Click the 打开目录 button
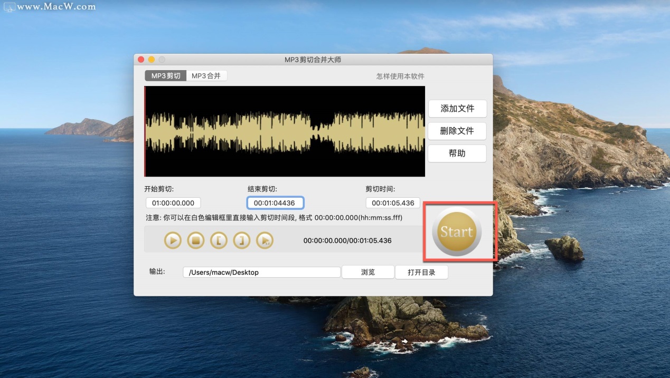 tap(421, 273)
